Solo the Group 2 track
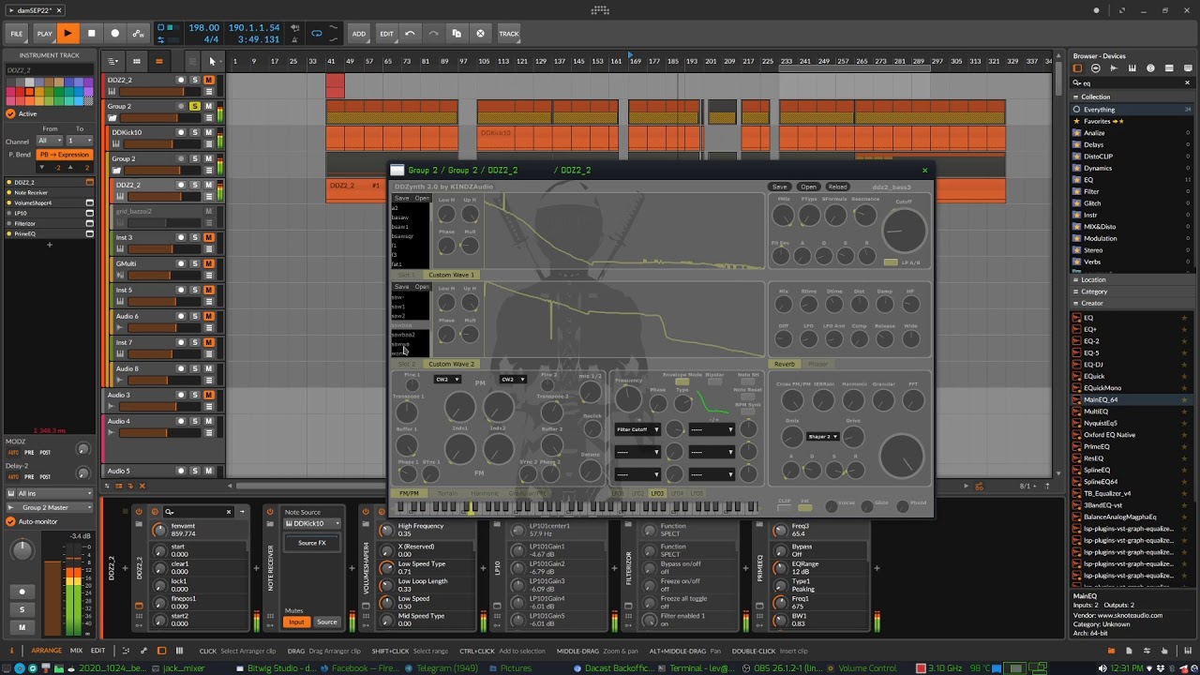 pos(195,106)
